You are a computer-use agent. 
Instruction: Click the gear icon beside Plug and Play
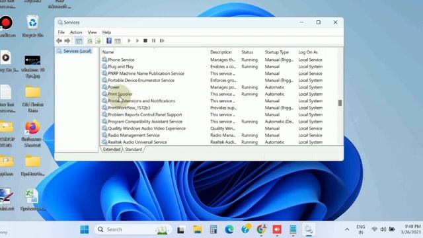coord(104,66)
